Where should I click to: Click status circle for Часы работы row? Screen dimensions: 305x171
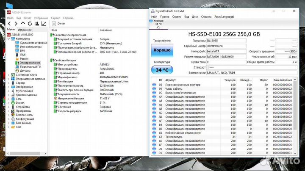[x=154, y=89]
